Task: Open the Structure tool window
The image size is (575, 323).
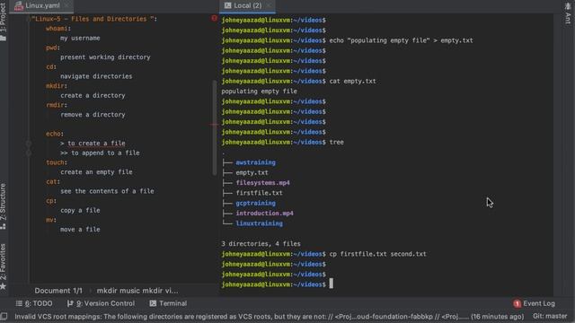Action: pos(4,206)
